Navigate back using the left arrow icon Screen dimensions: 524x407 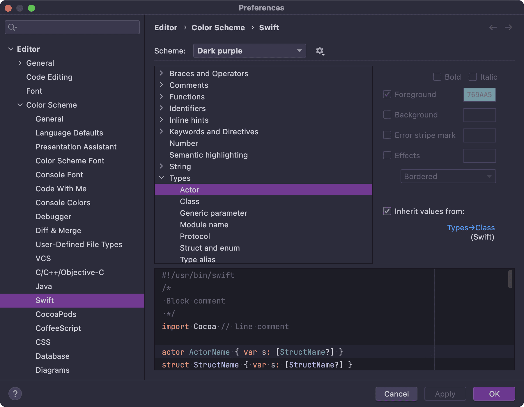493,27
